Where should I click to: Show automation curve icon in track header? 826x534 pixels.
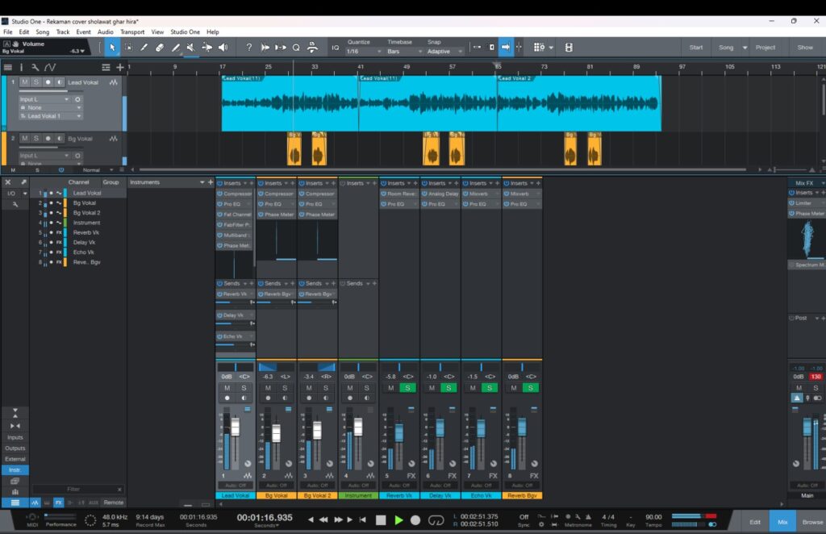[50, 68]
